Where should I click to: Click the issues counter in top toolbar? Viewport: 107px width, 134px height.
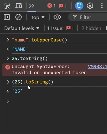tap(63, 6)
